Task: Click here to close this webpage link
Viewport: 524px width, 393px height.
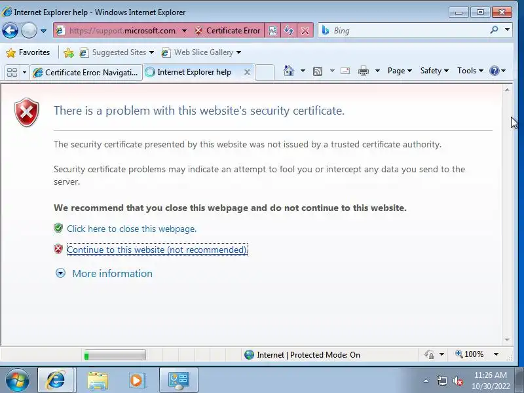Action: 132,229
